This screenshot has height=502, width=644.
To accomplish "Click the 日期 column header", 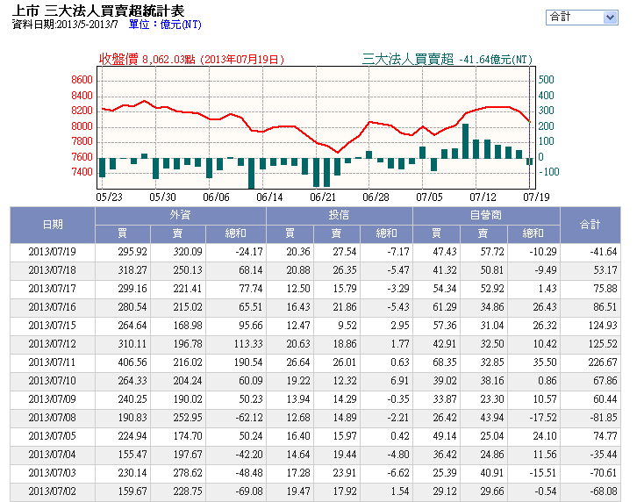I will (53, 225).
